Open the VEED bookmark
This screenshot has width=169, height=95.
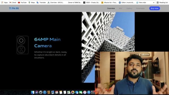pyautogui.click(x=91, y=2)
